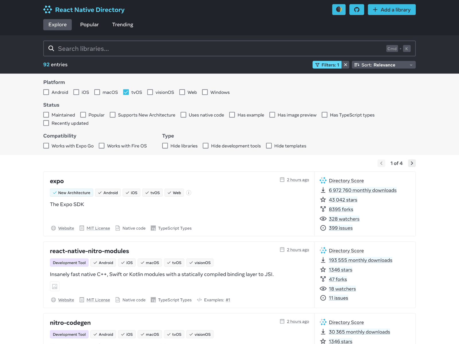This screenshot has height=344, width=459.
Task: Switch to the Trending tab
Action: click(122, 25)
